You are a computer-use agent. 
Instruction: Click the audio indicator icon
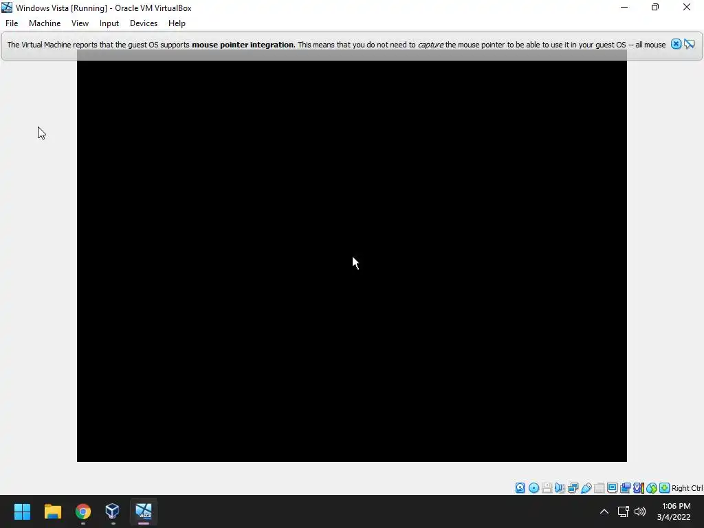(560, 488)
